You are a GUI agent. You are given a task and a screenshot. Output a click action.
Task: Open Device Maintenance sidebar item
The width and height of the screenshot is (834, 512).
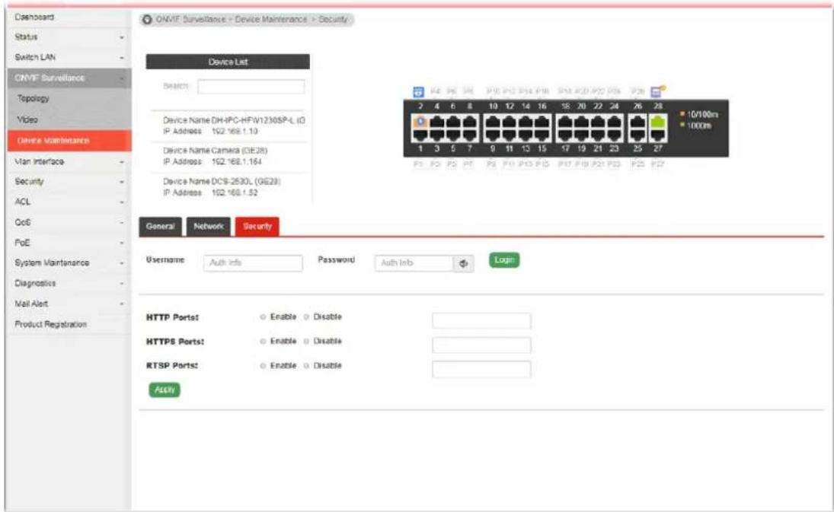click(x=69, y=141)
